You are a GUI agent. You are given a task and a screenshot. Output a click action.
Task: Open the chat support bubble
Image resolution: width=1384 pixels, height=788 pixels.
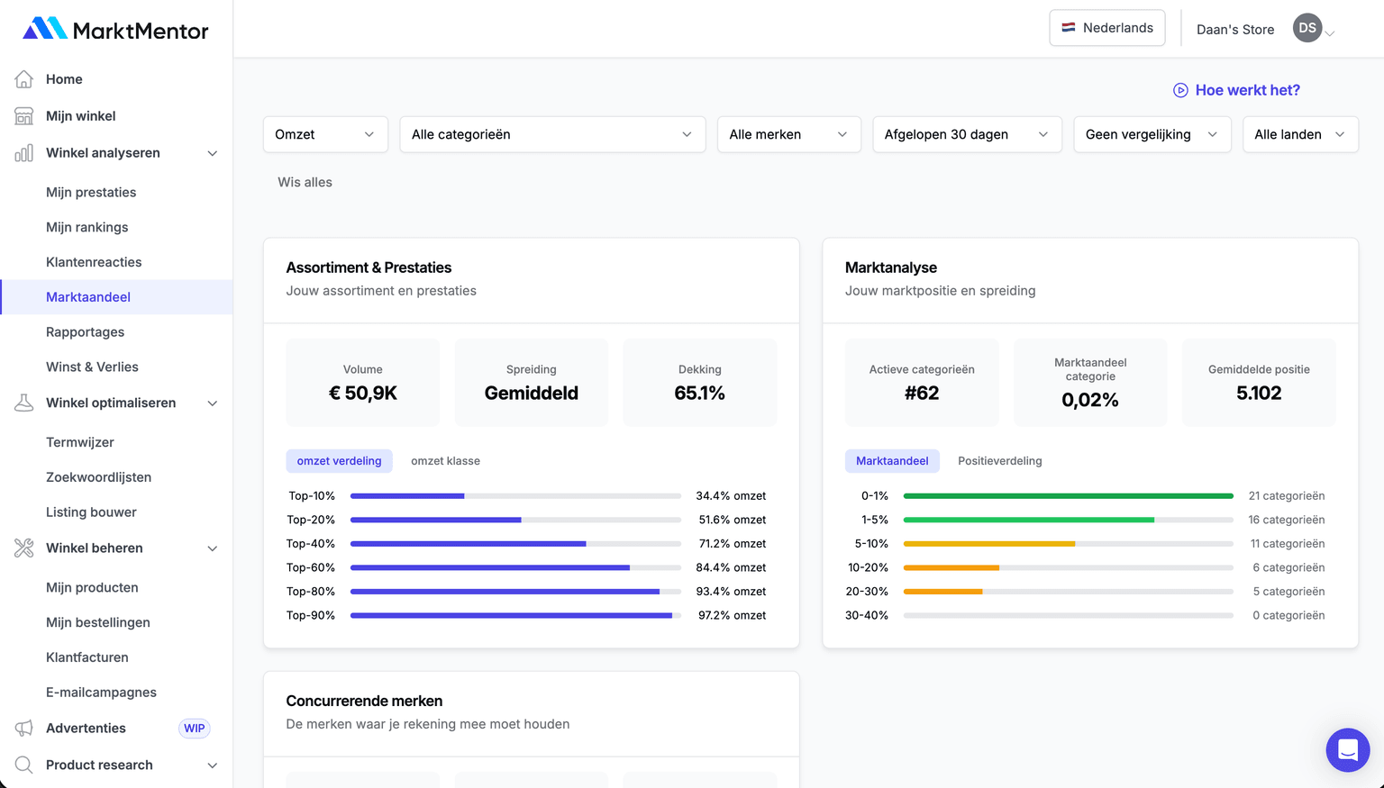coord(1347,749)
